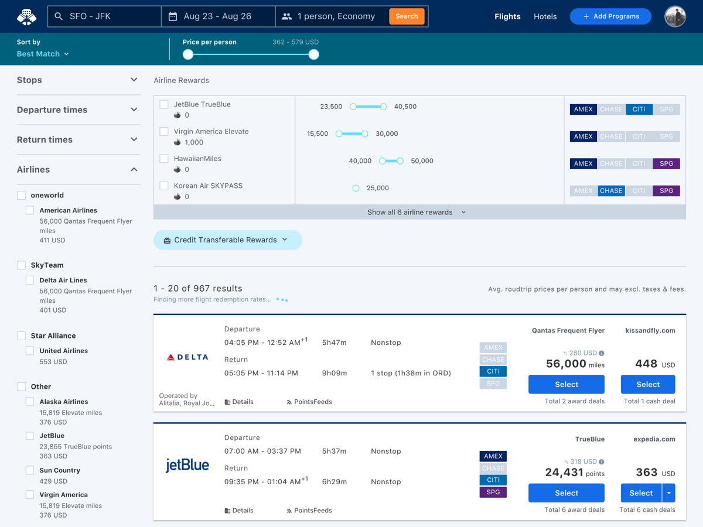Check the JetBlue TrueBlue rewards checkbox
Screen dimensions: 703x527
pyautogui.click(x=164, y=104)
